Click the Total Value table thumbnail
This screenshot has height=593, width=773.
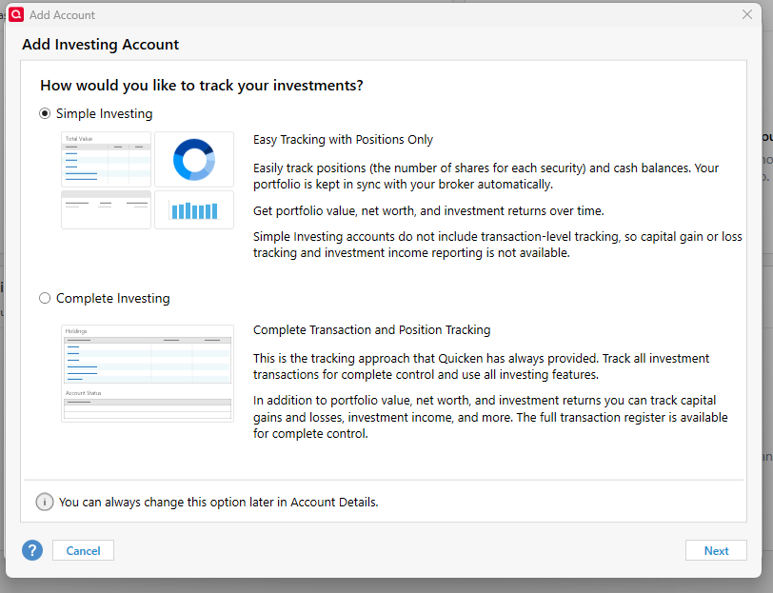(106, 159)
